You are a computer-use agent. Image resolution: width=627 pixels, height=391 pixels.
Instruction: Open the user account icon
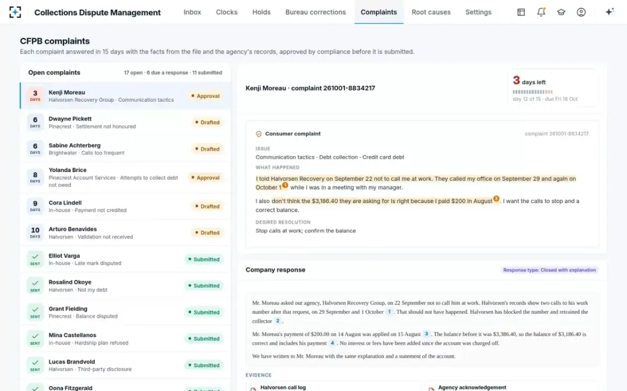tap(581, 12)
